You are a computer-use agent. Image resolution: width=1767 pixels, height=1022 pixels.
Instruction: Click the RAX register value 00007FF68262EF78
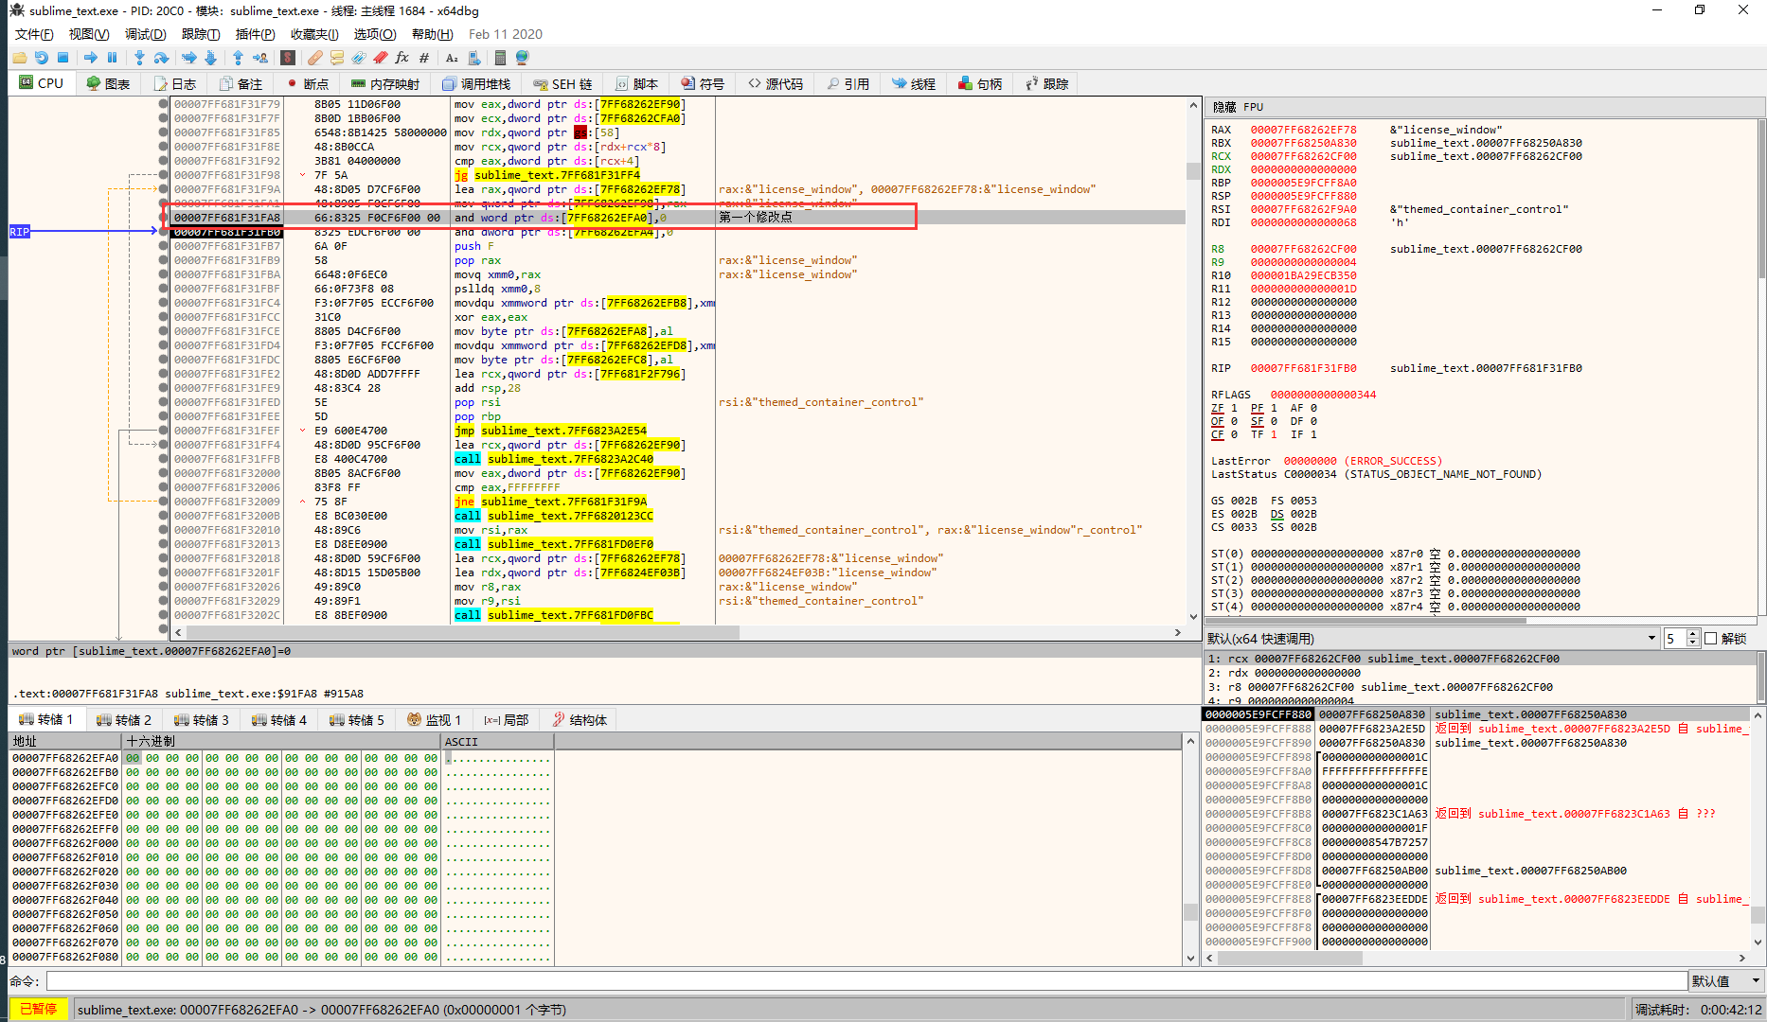[x=1303, y=130]
